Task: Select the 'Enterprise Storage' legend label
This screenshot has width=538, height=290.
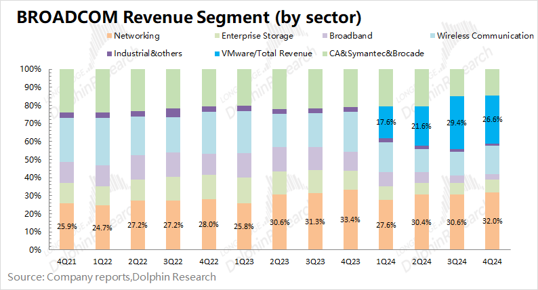Action: pyautogui.click(x=257, y=36)
